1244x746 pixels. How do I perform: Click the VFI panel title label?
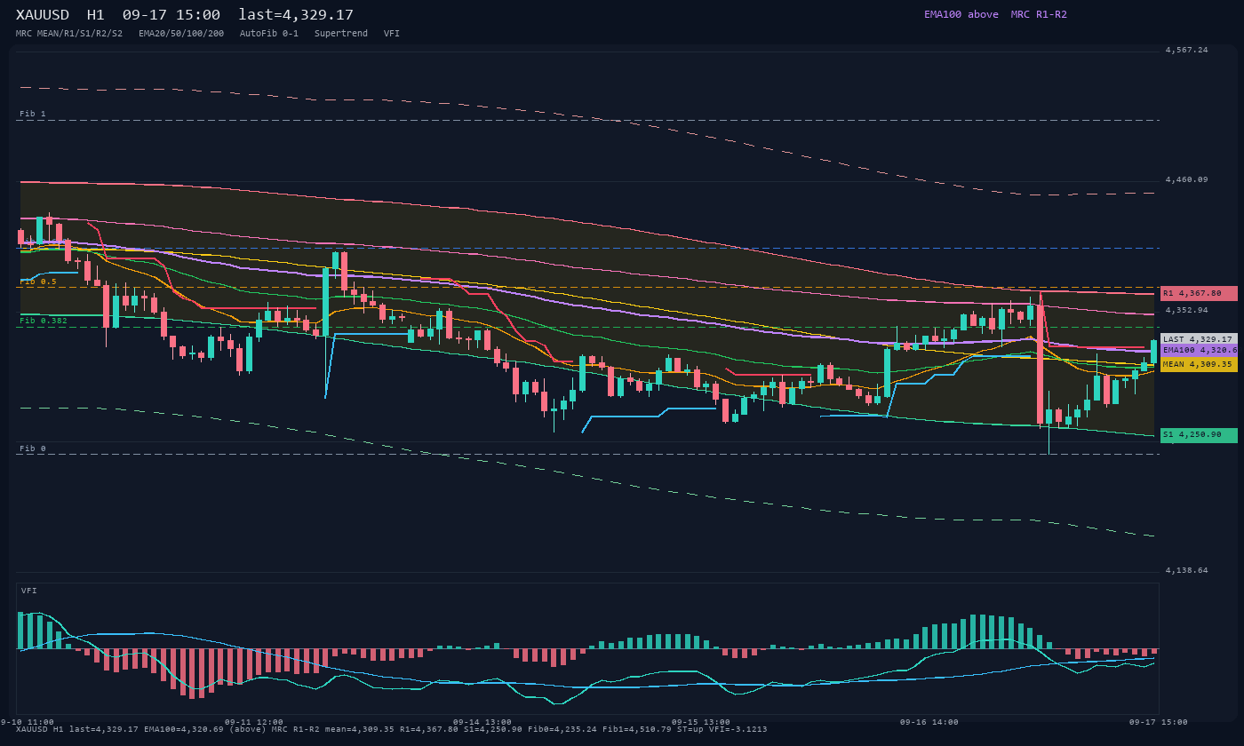click(29, 591)
